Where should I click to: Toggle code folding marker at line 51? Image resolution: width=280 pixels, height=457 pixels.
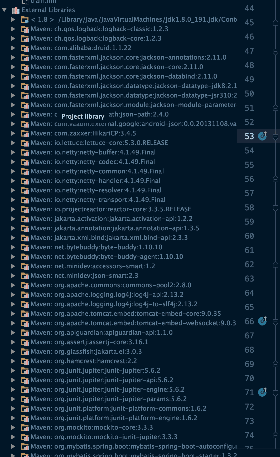(275, 108)
